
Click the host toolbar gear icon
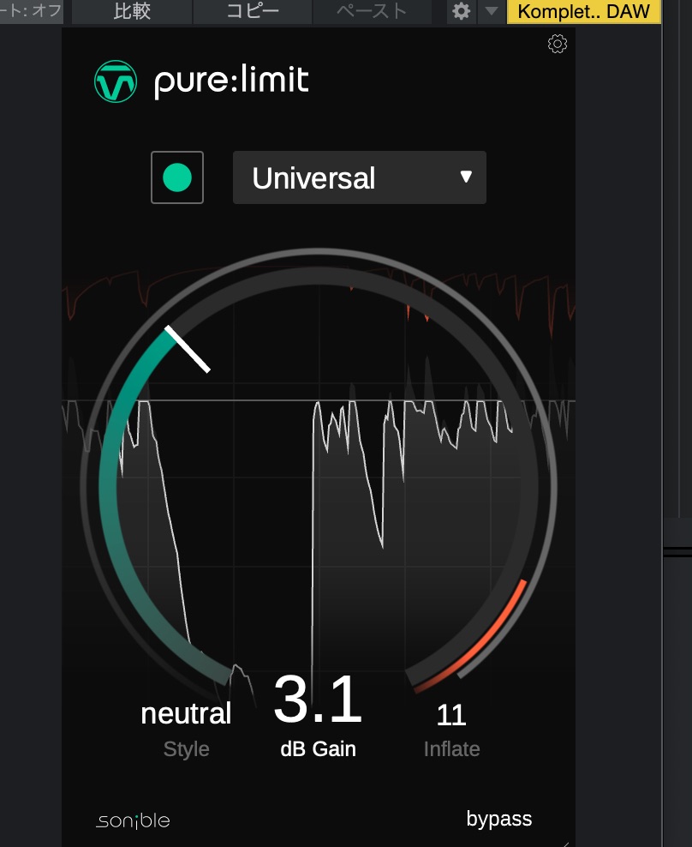461,12
